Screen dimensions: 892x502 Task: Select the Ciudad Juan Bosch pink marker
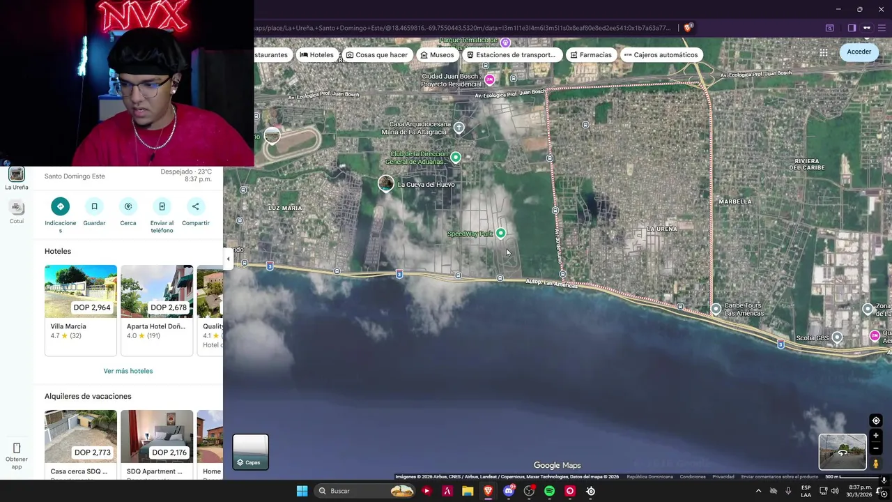(489, 79)
